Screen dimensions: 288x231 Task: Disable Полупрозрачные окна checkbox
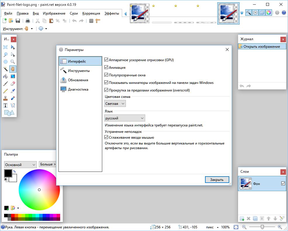(x=106, y=75)
